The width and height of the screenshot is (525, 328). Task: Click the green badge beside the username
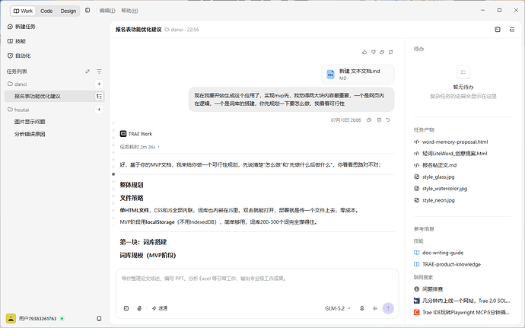coord(62,318)
